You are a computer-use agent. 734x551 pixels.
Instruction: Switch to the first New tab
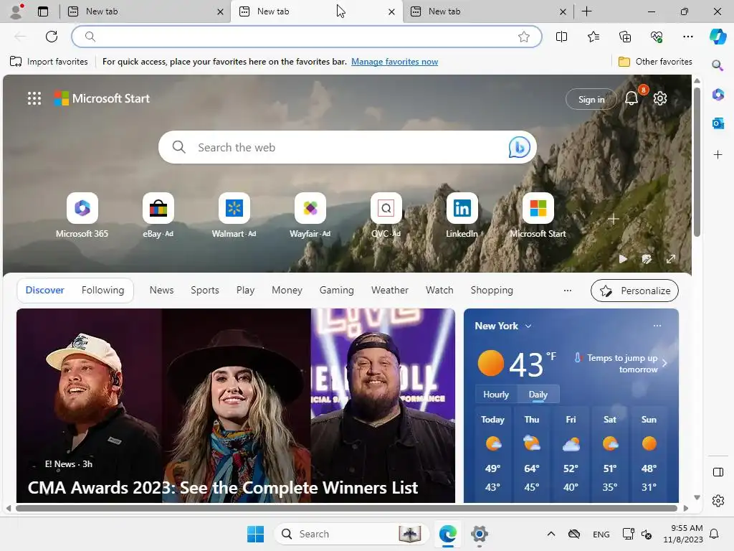coord(143,11)
